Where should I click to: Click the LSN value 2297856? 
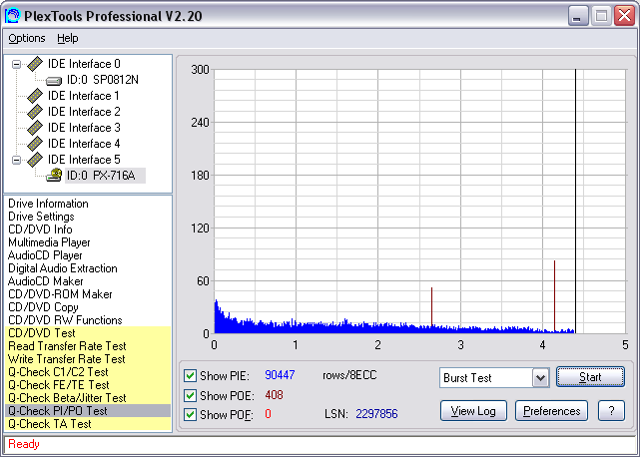(x=376, y=414)
